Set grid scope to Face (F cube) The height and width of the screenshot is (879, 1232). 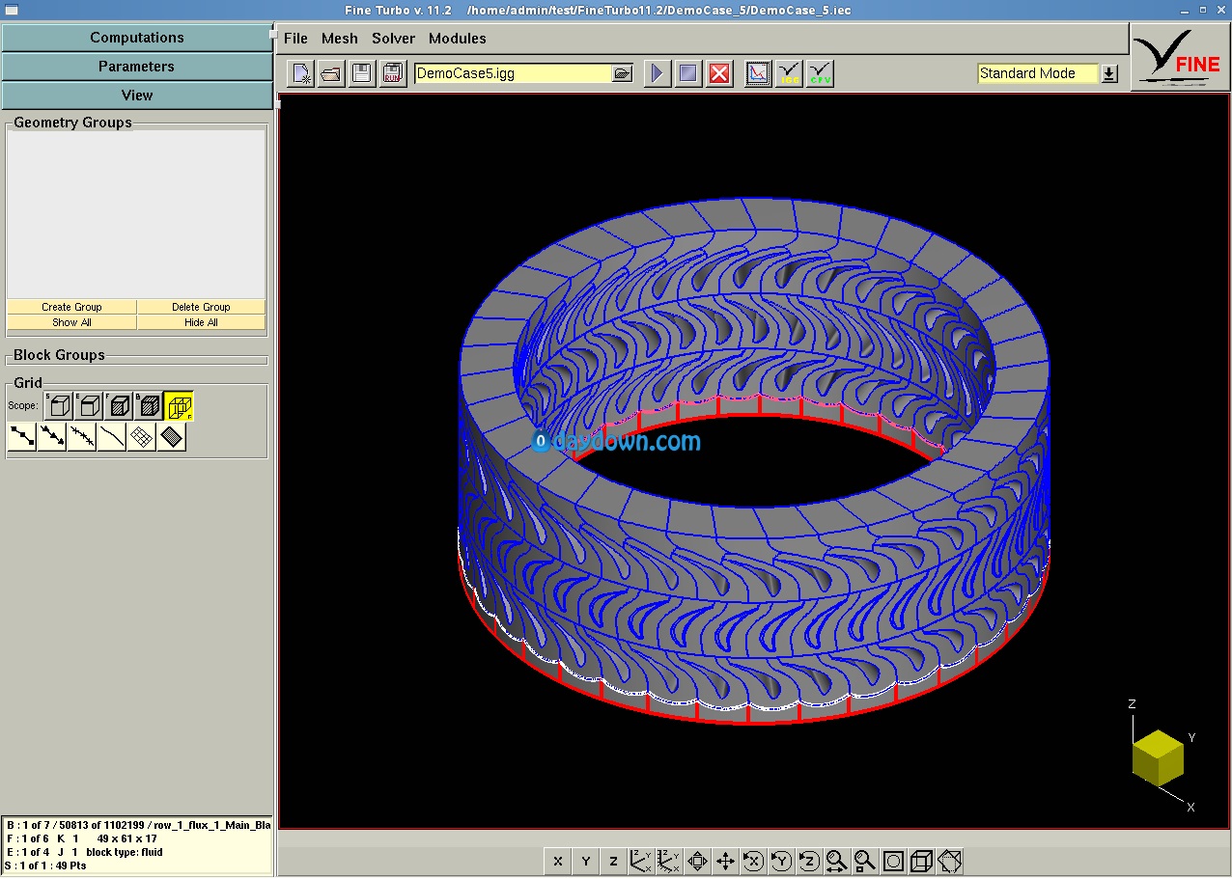[119, 405]
